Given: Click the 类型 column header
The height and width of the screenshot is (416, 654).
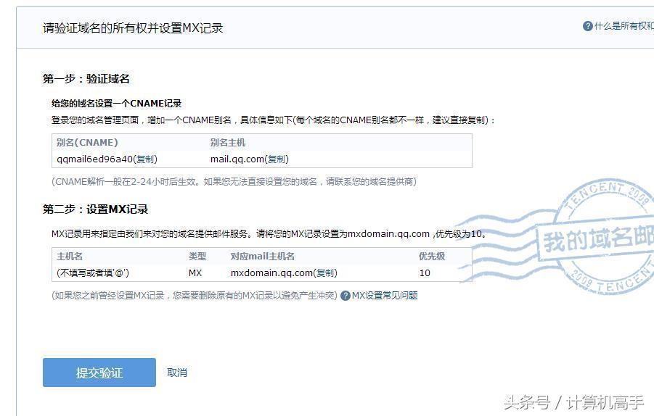Looking at the screenshot, I should 197,257.
